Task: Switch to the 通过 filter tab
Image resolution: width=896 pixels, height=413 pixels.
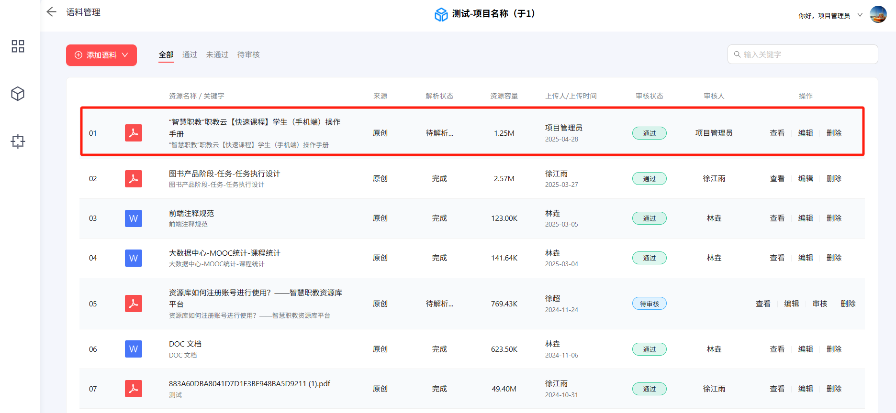Action: click(190, 55)
